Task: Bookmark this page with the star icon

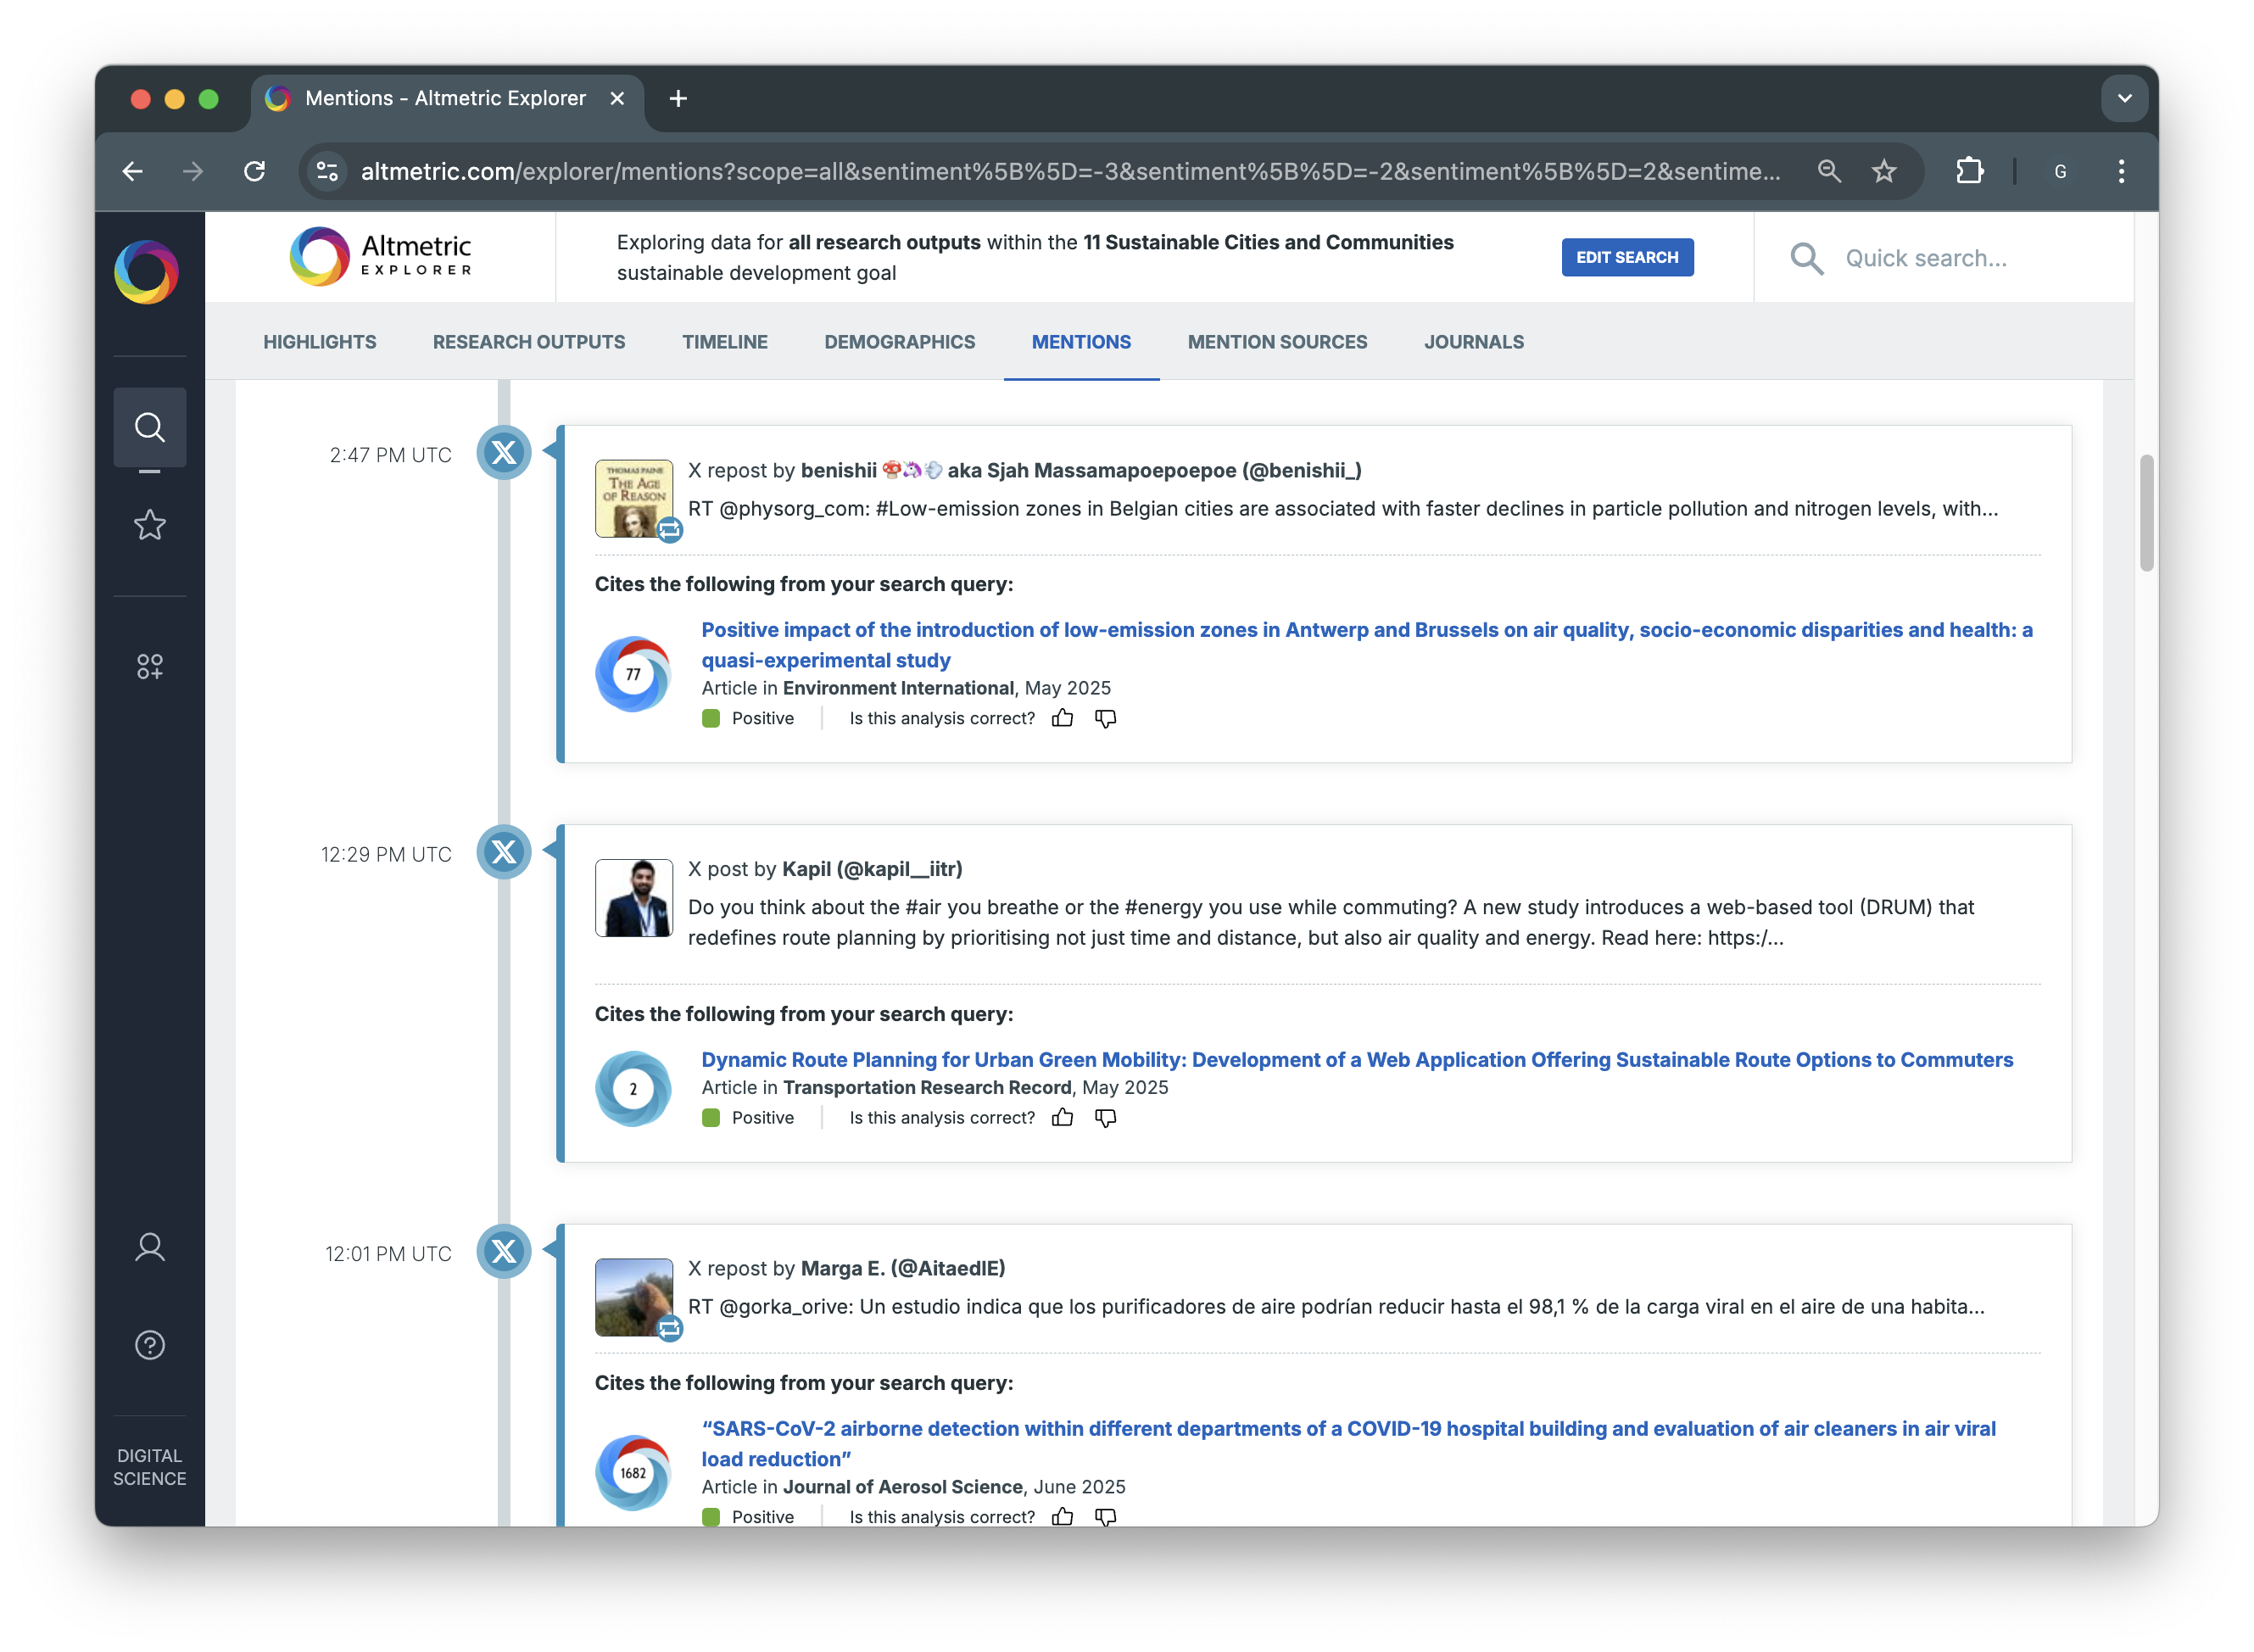Action: click(x=1883, y=171)
